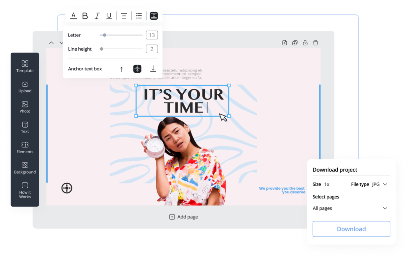Open the Upload panel
This screenshot has height=259, width=409.
[25, 87]
